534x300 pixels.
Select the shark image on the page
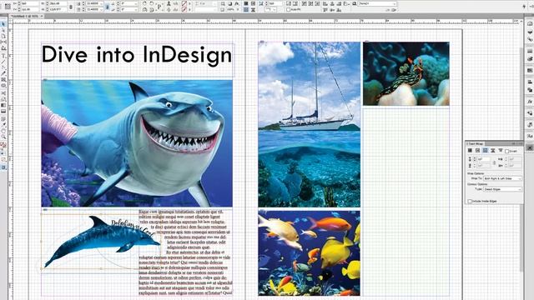[x=137, y=143]
